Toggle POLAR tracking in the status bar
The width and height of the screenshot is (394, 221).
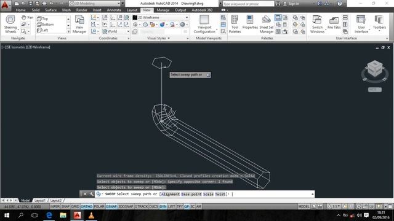coord(99,206)
